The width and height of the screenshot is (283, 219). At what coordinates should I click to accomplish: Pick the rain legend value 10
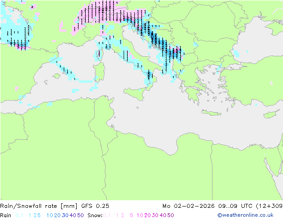pos(50,215)
